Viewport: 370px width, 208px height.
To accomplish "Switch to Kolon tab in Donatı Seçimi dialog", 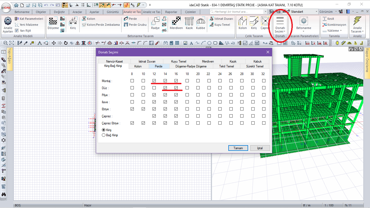I will [138, 66].
